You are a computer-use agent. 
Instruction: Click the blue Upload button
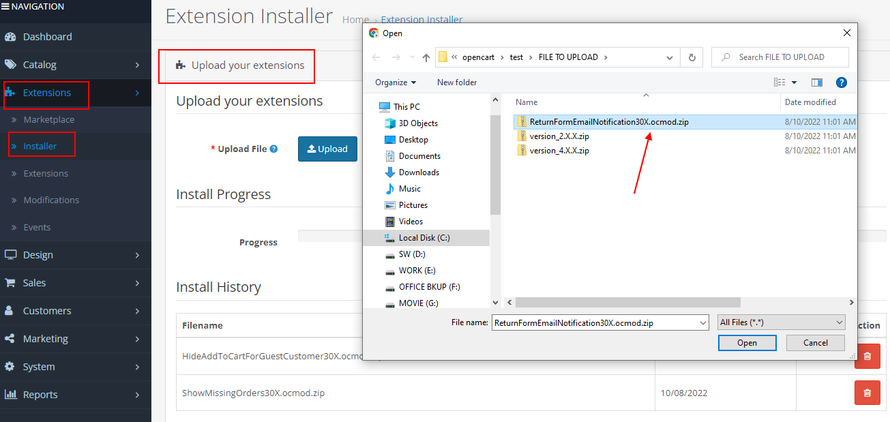327,149
